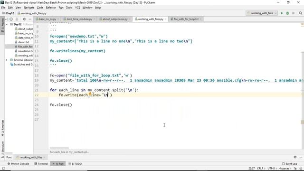The width and height of the screenshot is (304, 171).
Task: Expand the External Libraries node
Action: 6,60
